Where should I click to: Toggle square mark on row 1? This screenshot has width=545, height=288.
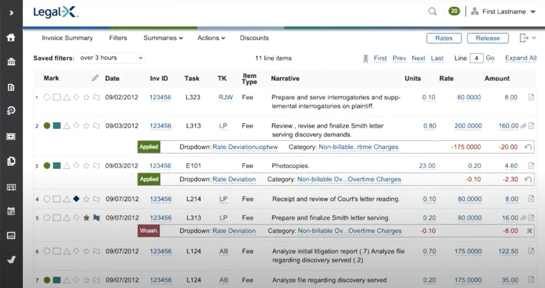click(x=56, y=97)
